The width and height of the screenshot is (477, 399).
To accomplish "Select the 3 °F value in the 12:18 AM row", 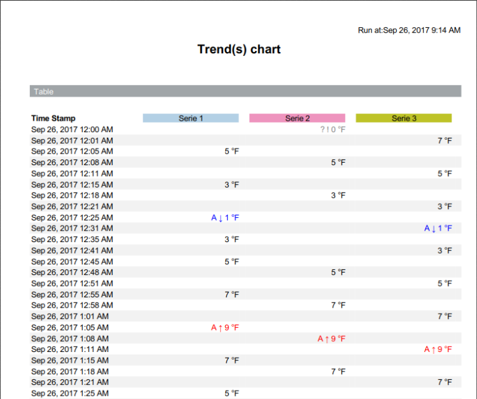I will point(338,196).
